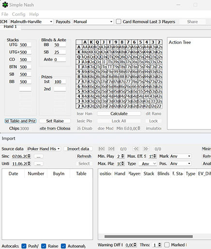Toggle the Autoanaly checkbox
This screenshot has width=211, height=249.
click(x=63, y=246)
